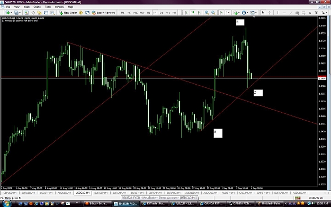This screenshot has height=207, width=331.
Task: Select the Horizontal Line drawing tool
Action: [284, 13]
